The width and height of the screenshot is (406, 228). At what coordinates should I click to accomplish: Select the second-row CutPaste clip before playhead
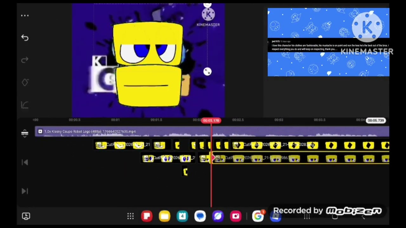[x=168, y=158]
